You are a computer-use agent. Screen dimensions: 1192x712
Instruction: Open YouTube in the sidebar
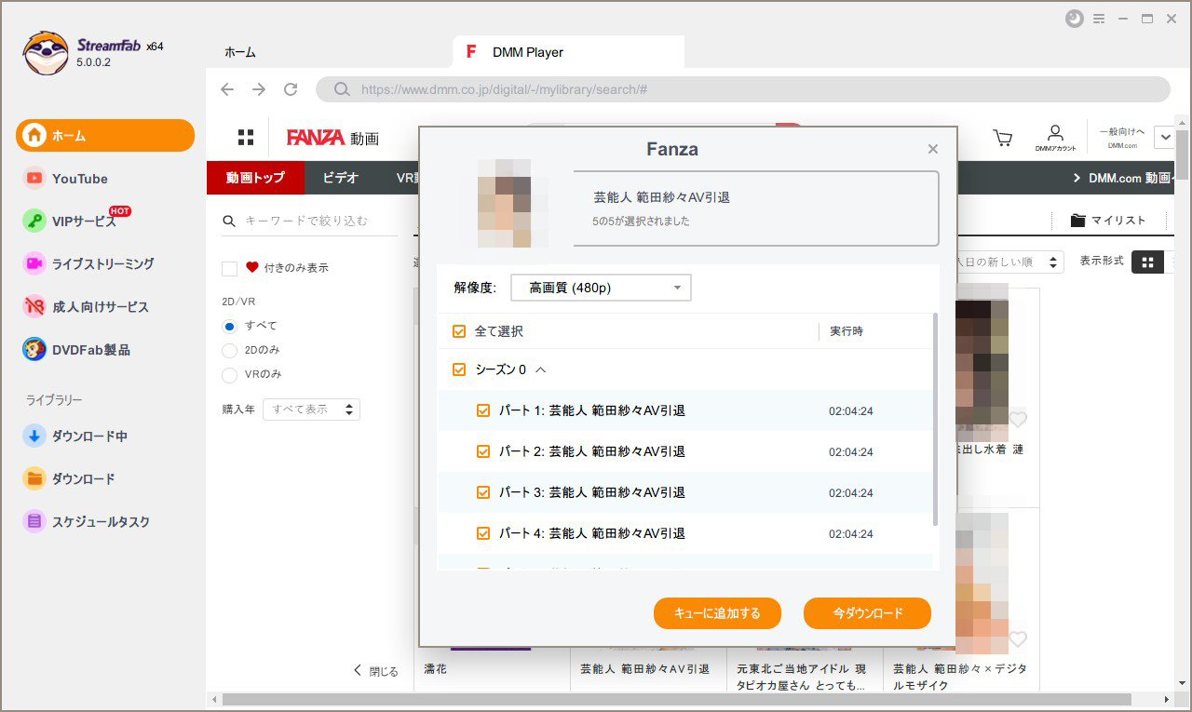(x=79, y=179)
